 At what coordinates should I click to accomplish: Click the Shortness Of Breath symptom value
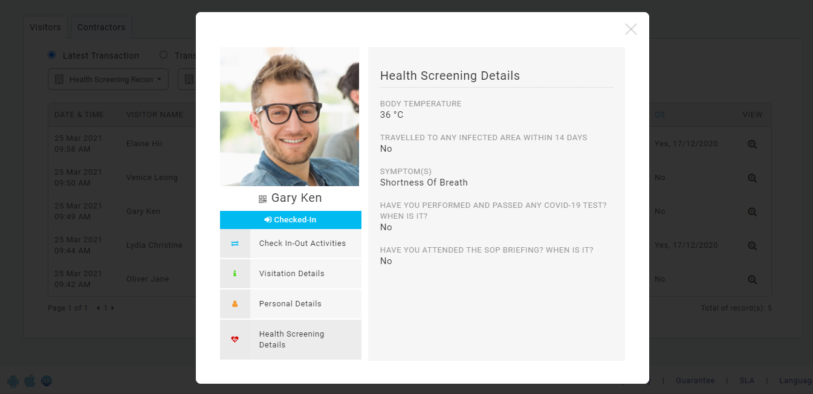(x=424, y=182)
